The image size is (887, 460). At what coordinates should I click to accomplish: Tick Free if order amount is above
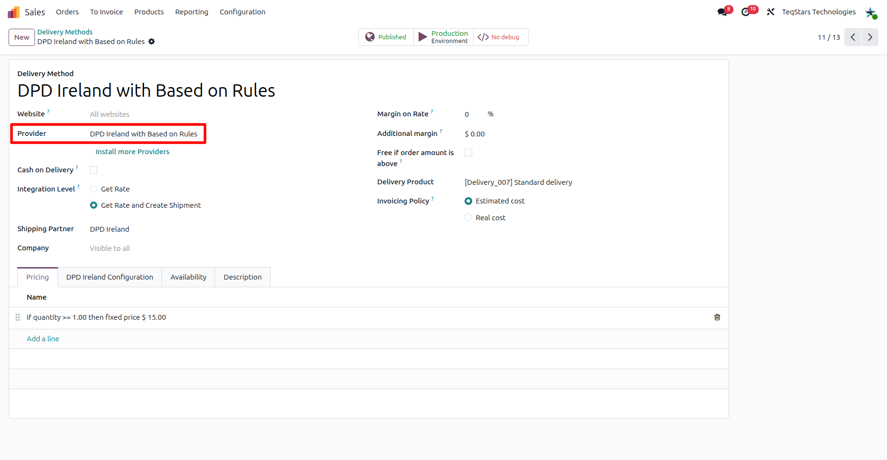tap(468, 153)
